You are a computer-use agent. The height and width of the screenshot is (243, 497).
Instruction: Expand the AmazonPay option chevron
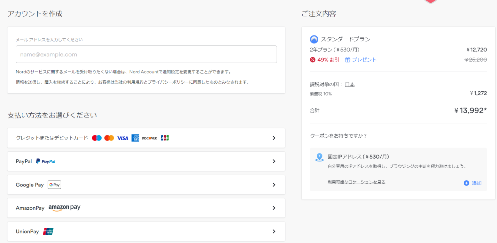(274, 208)
